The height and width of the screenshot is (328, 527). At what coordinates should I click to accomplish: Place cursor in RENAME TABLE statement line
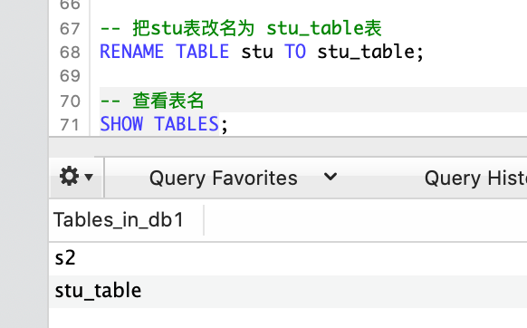(262, 52)
